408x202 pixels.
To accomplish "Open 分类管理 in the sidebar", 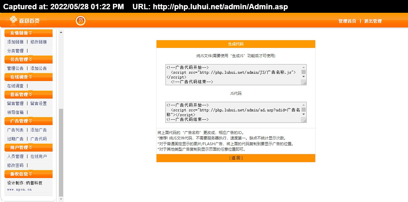I will tap(15, 51).
